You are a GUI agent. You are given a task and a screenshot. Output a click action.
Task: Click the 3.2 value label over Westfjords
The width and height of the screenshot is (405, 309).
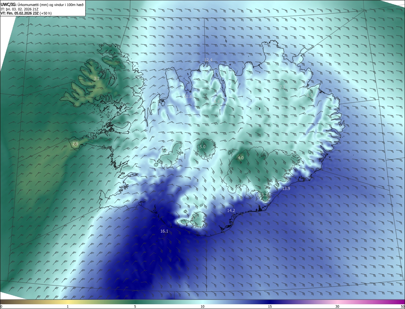97,78
